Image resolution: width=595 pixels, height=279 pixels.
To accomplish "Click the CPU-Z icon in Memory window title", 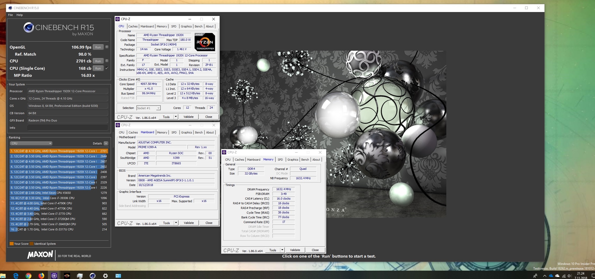I will 224,152.
